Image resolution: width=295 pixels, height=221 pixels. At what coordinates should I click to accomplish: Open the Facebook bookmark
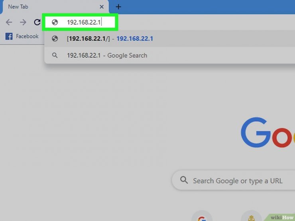pos(22,36)
